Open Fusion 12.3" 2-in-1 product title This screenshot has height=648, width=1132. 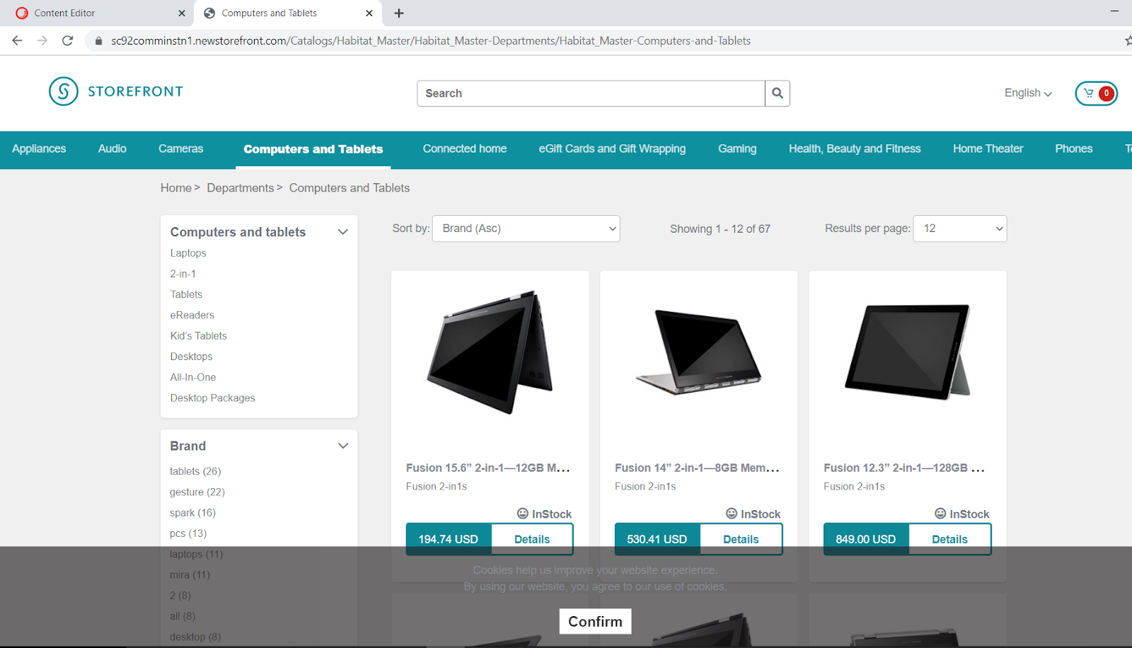pyautogui.click(x=904, y=468)
